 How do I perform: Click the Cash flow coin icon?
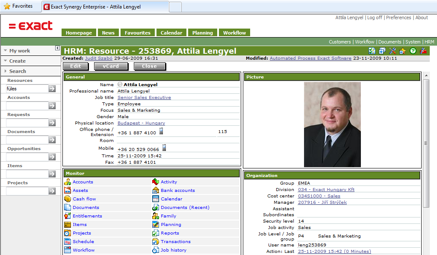[68, 199]
